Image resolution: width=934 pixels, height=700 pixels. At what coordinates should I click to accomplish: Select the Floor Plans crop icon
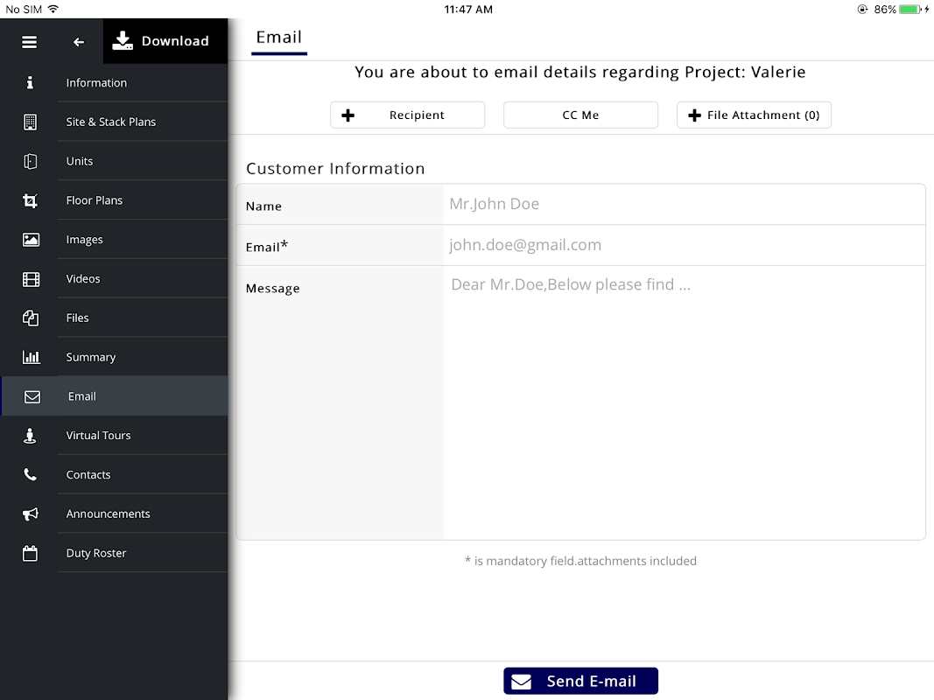tap(31, 200)
